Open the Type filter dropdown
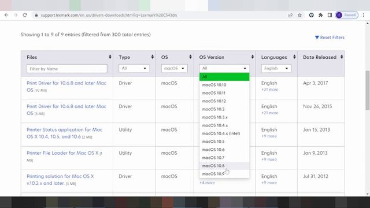Viewport: 370px width, 208px height. [134, 68]
